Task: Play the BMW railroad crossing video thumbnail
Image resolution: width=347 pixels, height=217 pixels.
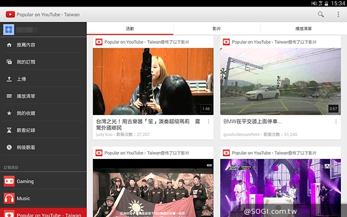Action: [x=280, y=81]
